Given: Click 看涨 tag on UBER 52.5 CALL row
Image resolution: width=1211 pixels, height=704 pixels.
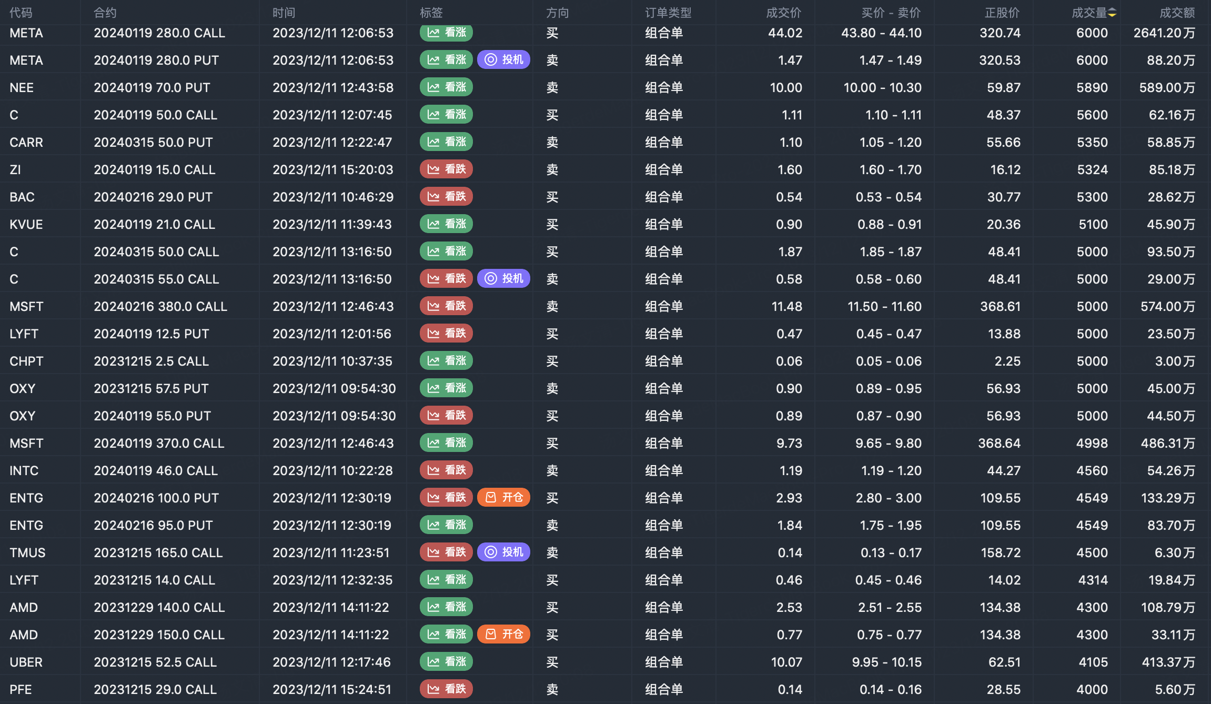Looking at the screenshot, I should (x=446, y=662).
